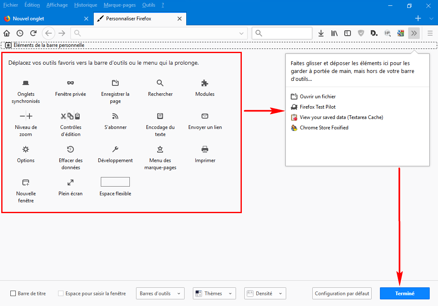Select Firefox Test Pilot overflow item
Screen dimensions: 438x306
tap(313, 107)
